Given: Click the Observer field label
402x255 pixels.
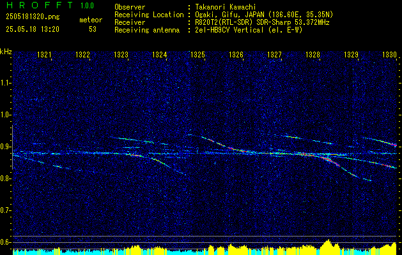Looking at the screenshot, I should [x=130, y=7].
